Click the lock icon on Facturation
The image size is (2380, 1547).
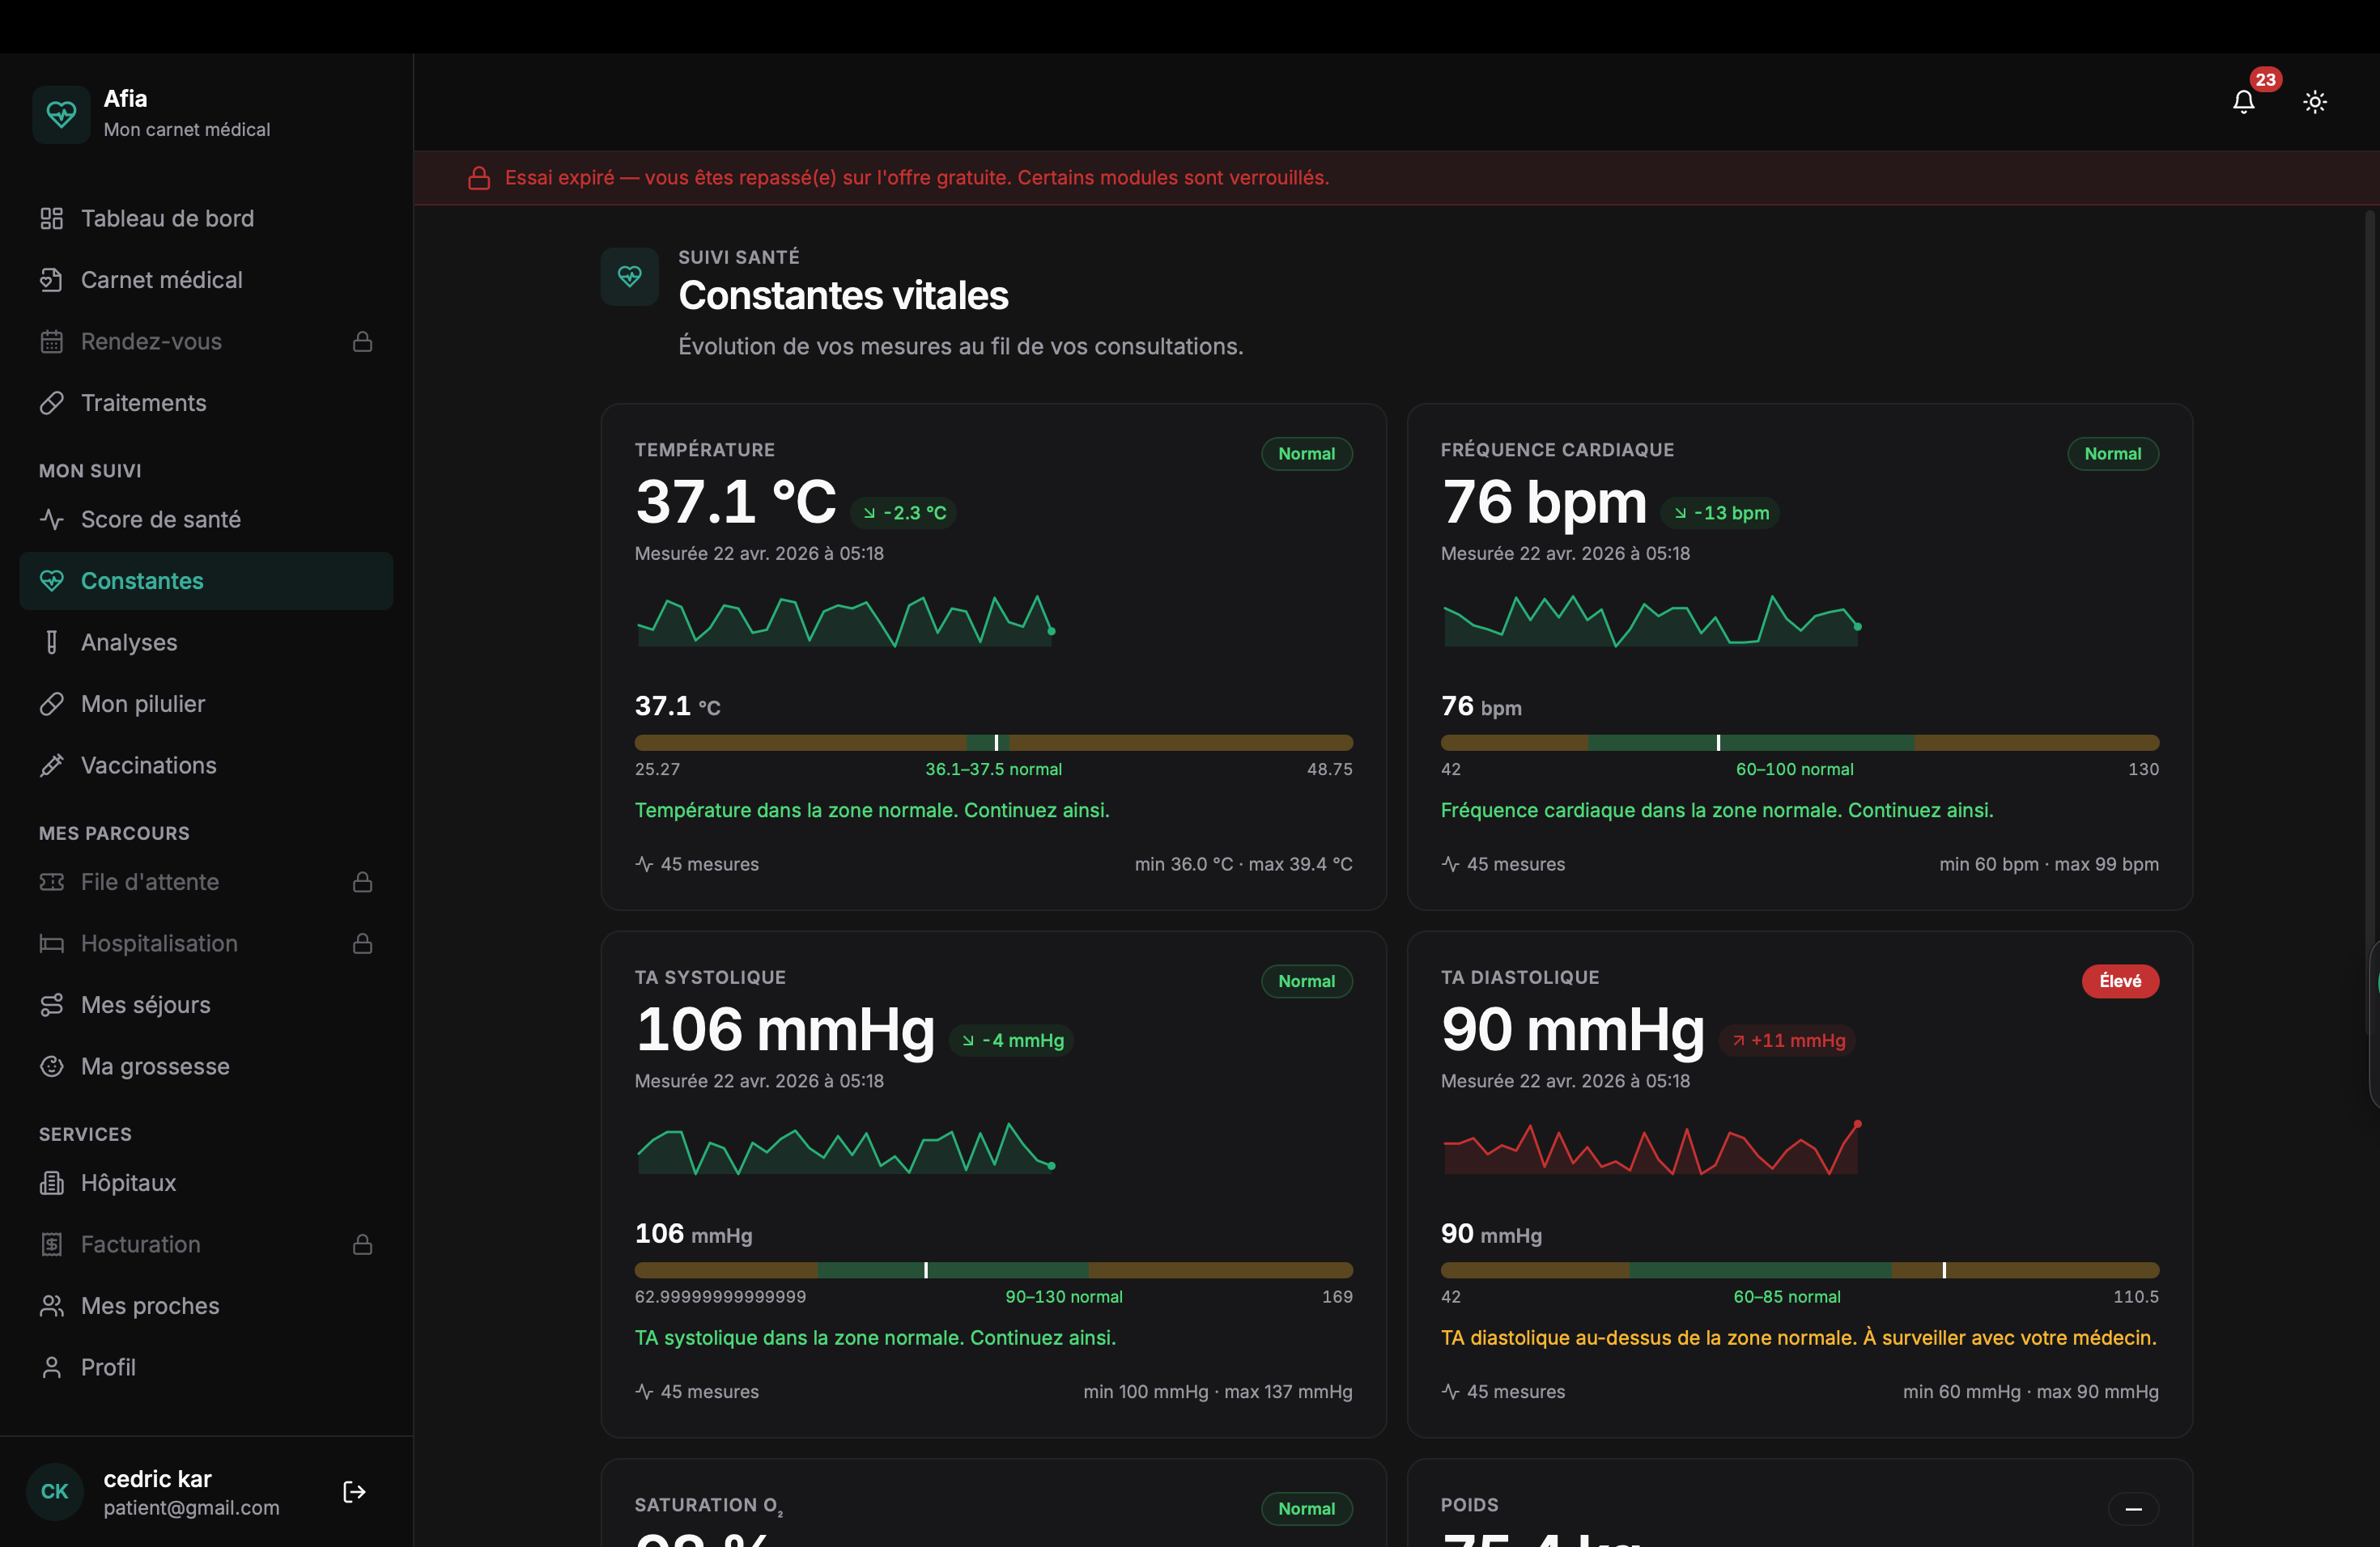point(363,1244)
